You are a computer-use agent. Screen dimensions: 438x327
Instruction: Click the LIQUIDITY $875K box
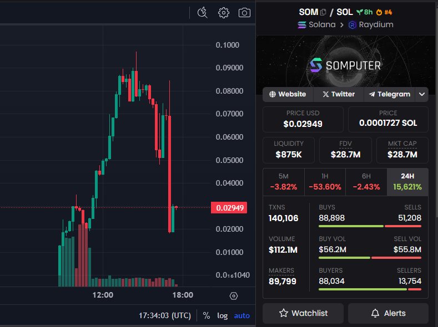tap(289, 150)
